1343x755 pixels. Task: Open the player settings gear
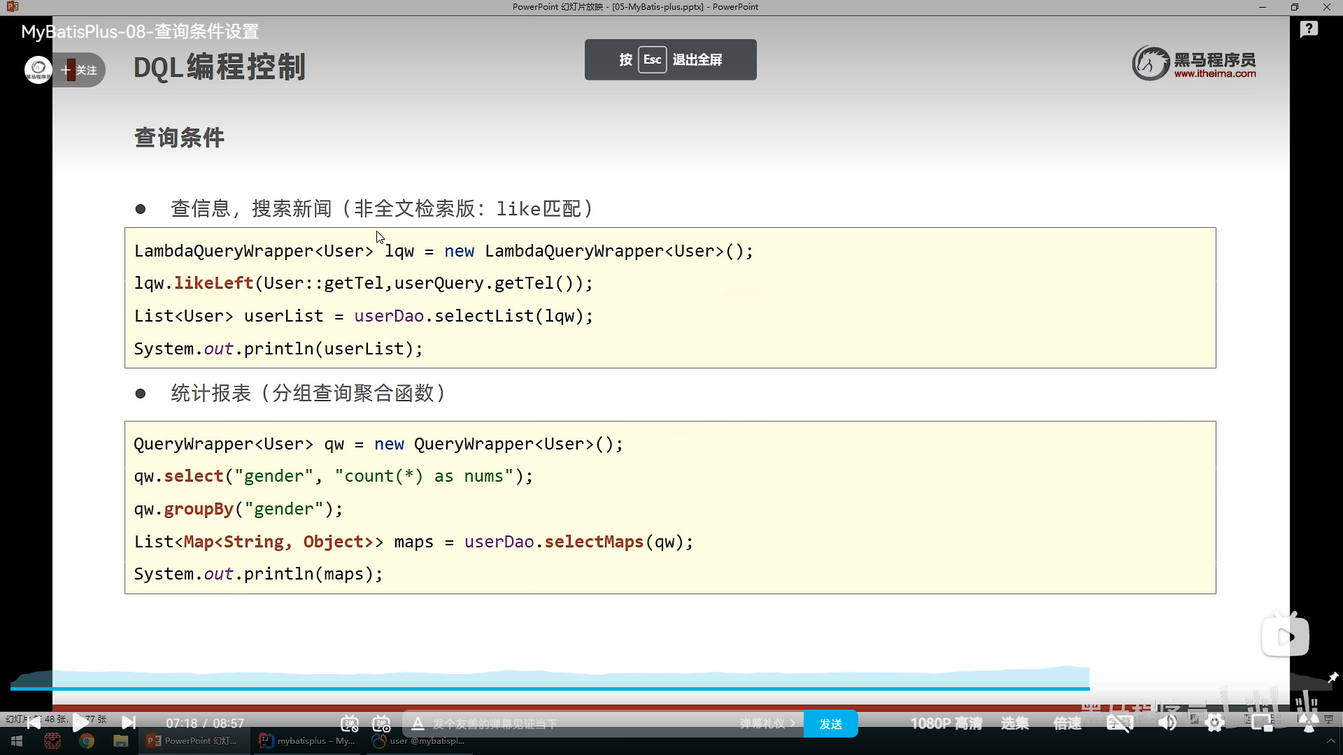[1215, 724]
